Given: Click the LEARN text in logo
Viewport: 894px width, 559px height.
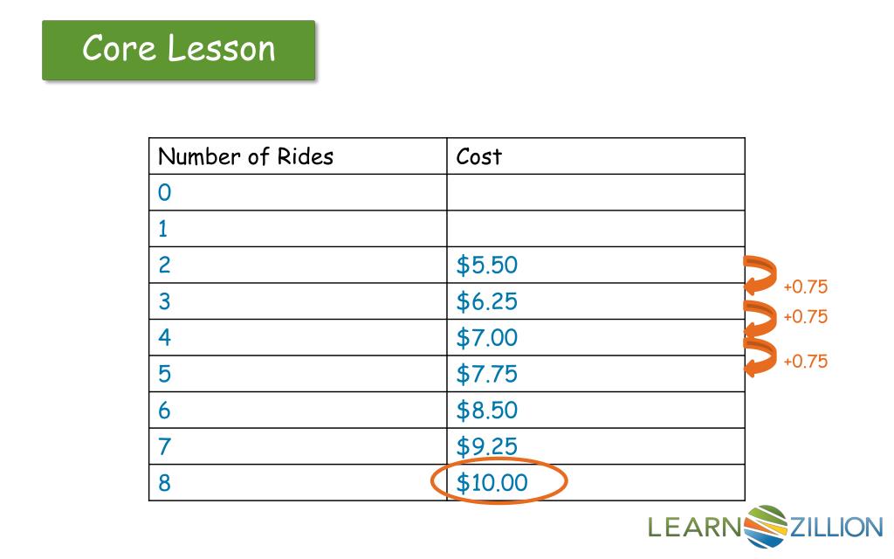Looking at the screenshot, I should [694, 527].
